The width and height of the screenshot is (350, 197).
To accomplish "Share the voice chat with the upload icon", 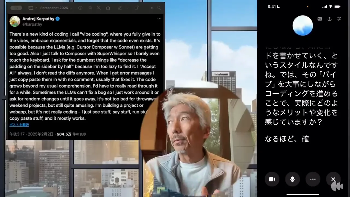I will [329, 19].
